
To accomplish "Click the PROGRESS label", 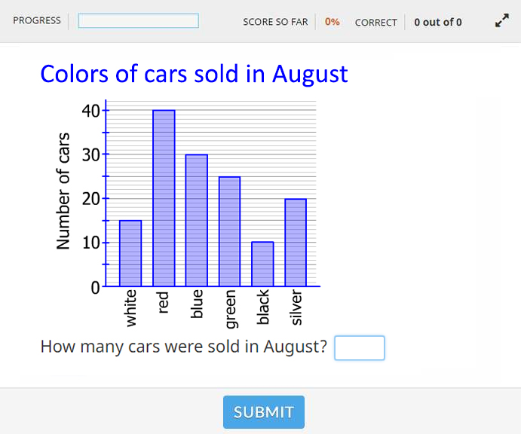I will tap(37, 20).
